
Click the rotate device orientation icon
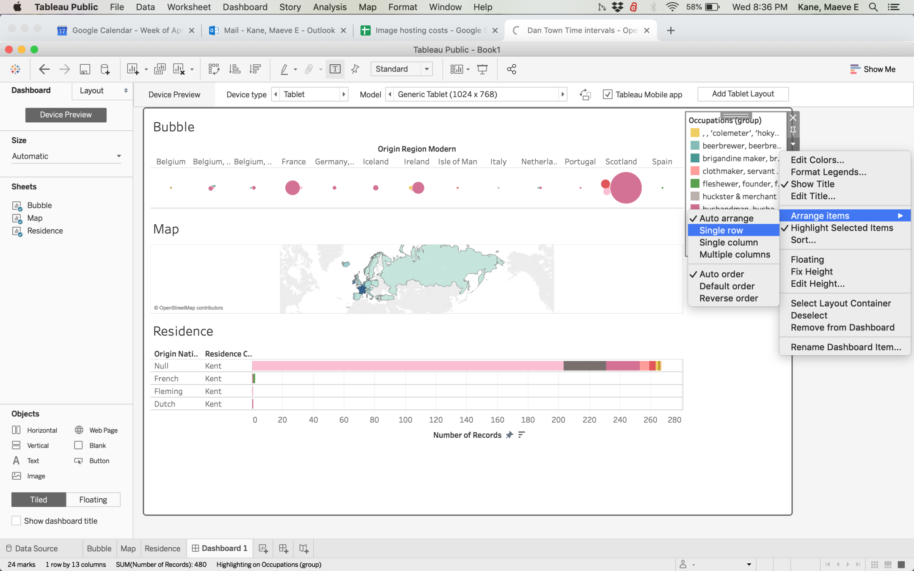coord(585,94)
